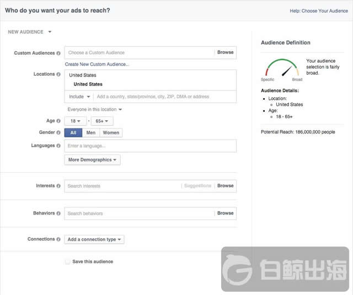Open the New Audience menu
The image size is (353, 295).
(30, 32)
